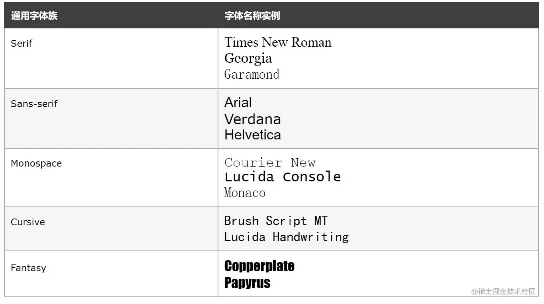This screenshot has width=544, height=304.
Task: Select the Garamond font name
Action: (252, 74)
